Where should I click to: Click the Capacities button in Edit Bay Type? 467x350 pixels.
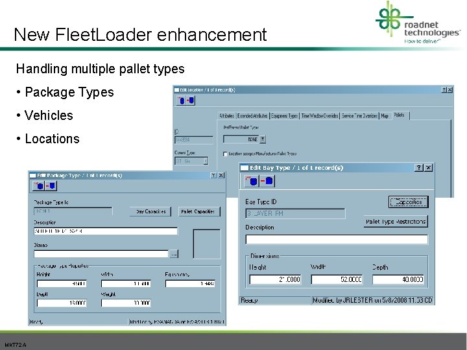tap(409, 202)
